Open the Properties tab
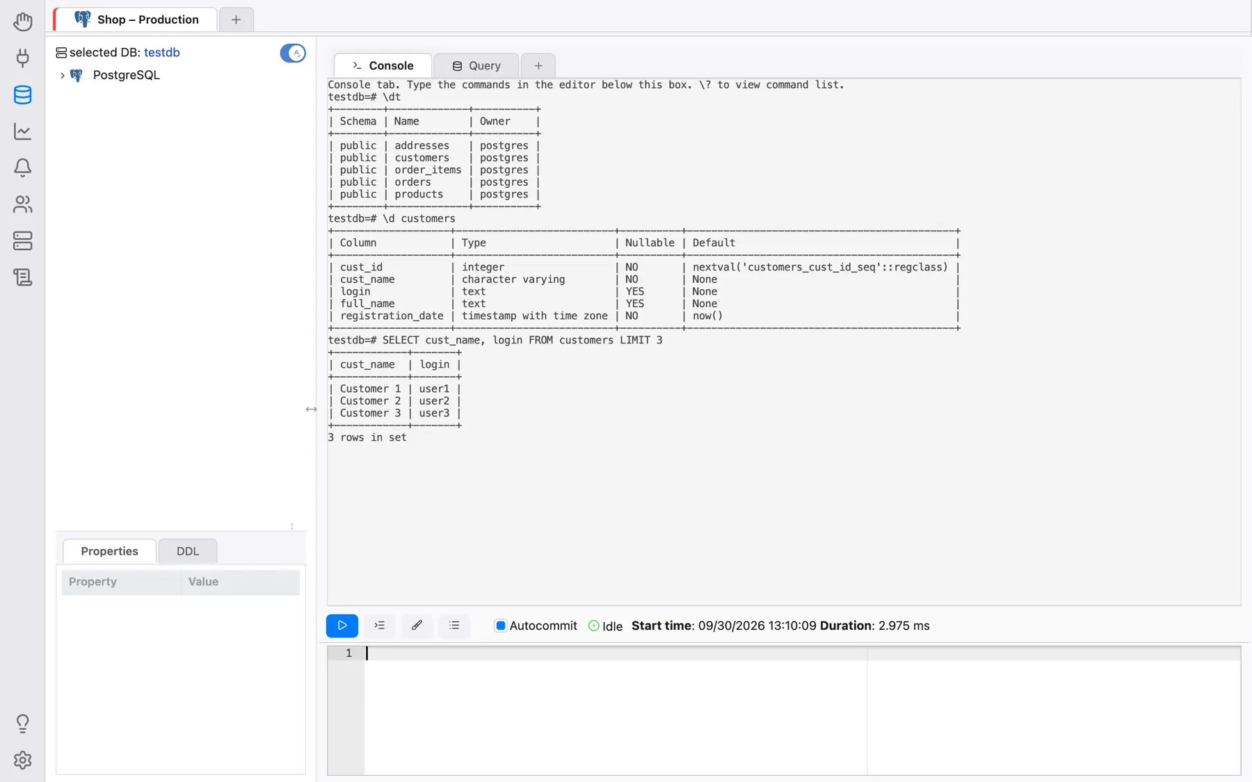Screen dimensions: 1252x782 [109, 551]
